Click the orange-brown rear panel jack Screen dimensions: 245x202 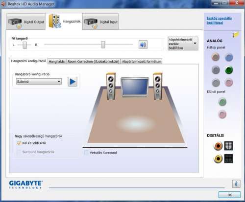(x=216, y=57)
